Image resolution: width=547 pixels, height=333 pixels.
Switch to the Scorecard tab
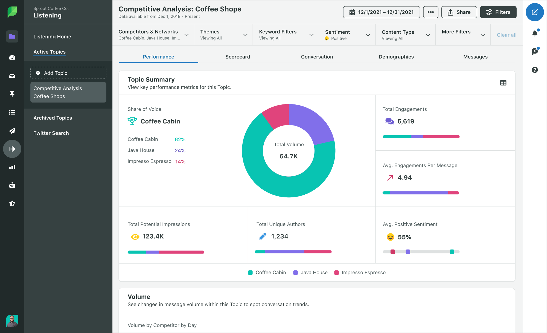[238, 56]
